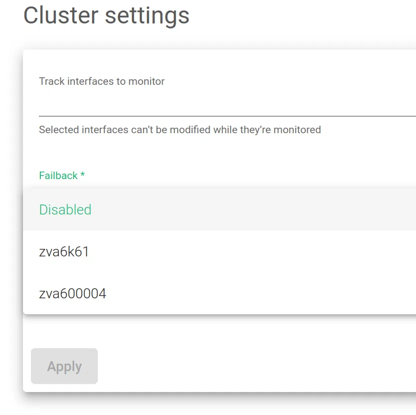Click the Failback field label
The width and height of the screenshot is (416, 415).
(58, 176)
